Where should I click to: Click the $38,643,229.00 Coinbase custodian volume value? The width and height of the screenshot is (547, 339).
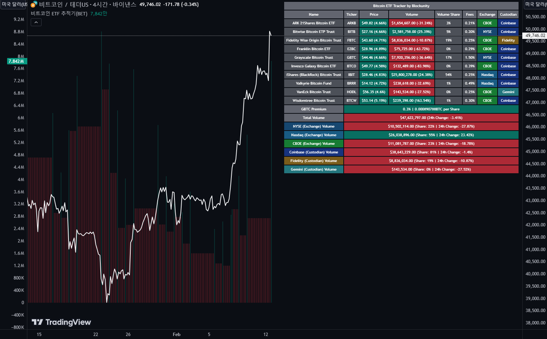[x=431, y=152]
